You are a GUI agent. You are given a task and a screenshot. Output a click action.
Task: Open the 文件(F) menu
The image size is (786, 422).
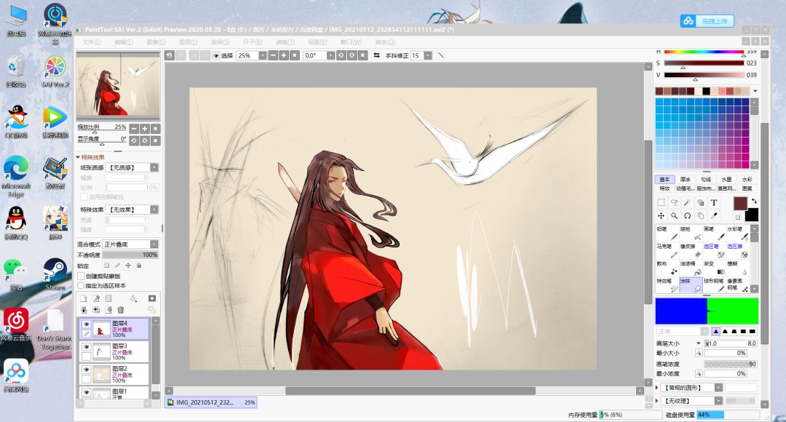coord(92,42)
